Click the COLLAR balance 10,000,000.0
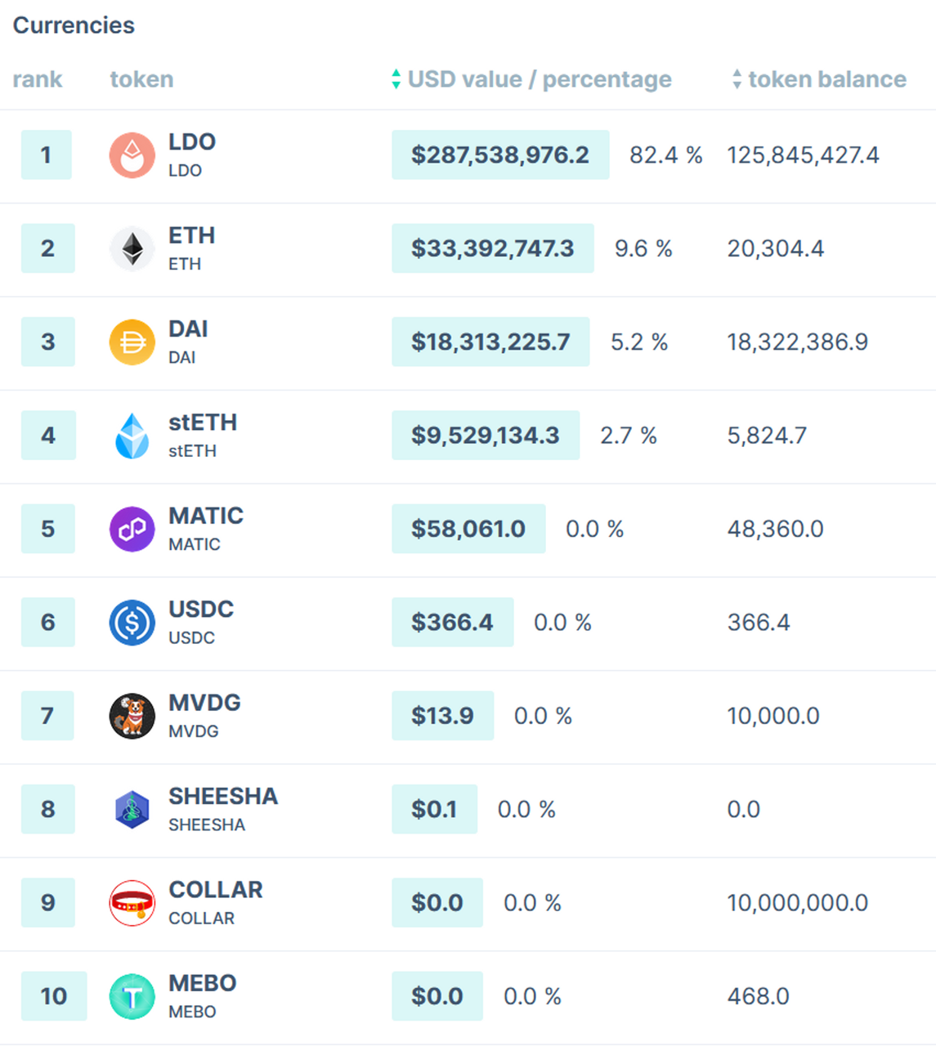 [797, 903]
